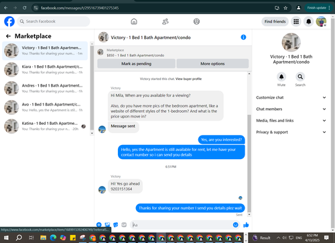Click More options button
The image size is (335, 243).
tap(212, 64)
